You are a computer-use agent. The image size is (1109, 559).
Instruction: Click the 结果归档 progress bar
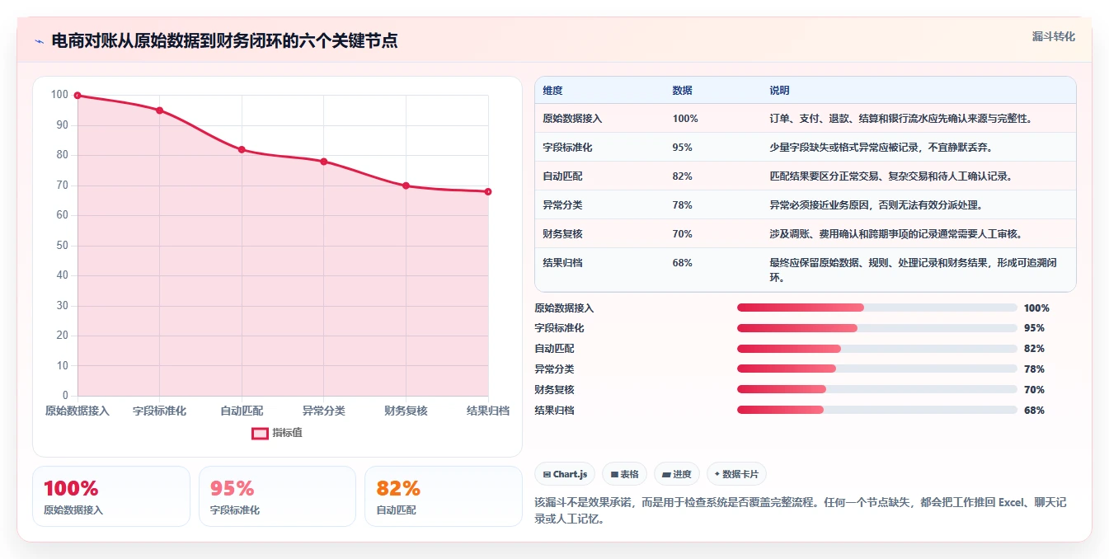tap(877, 410)
